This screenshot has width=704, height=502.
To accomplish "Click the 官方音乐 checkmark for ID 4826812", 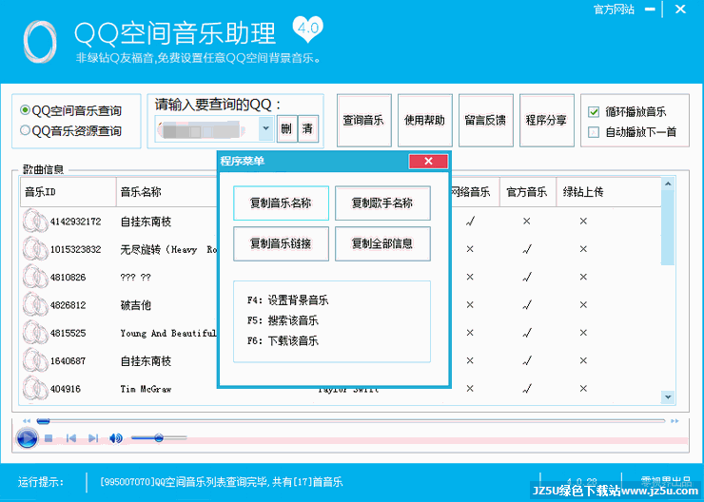I will [x=527, y=305].
